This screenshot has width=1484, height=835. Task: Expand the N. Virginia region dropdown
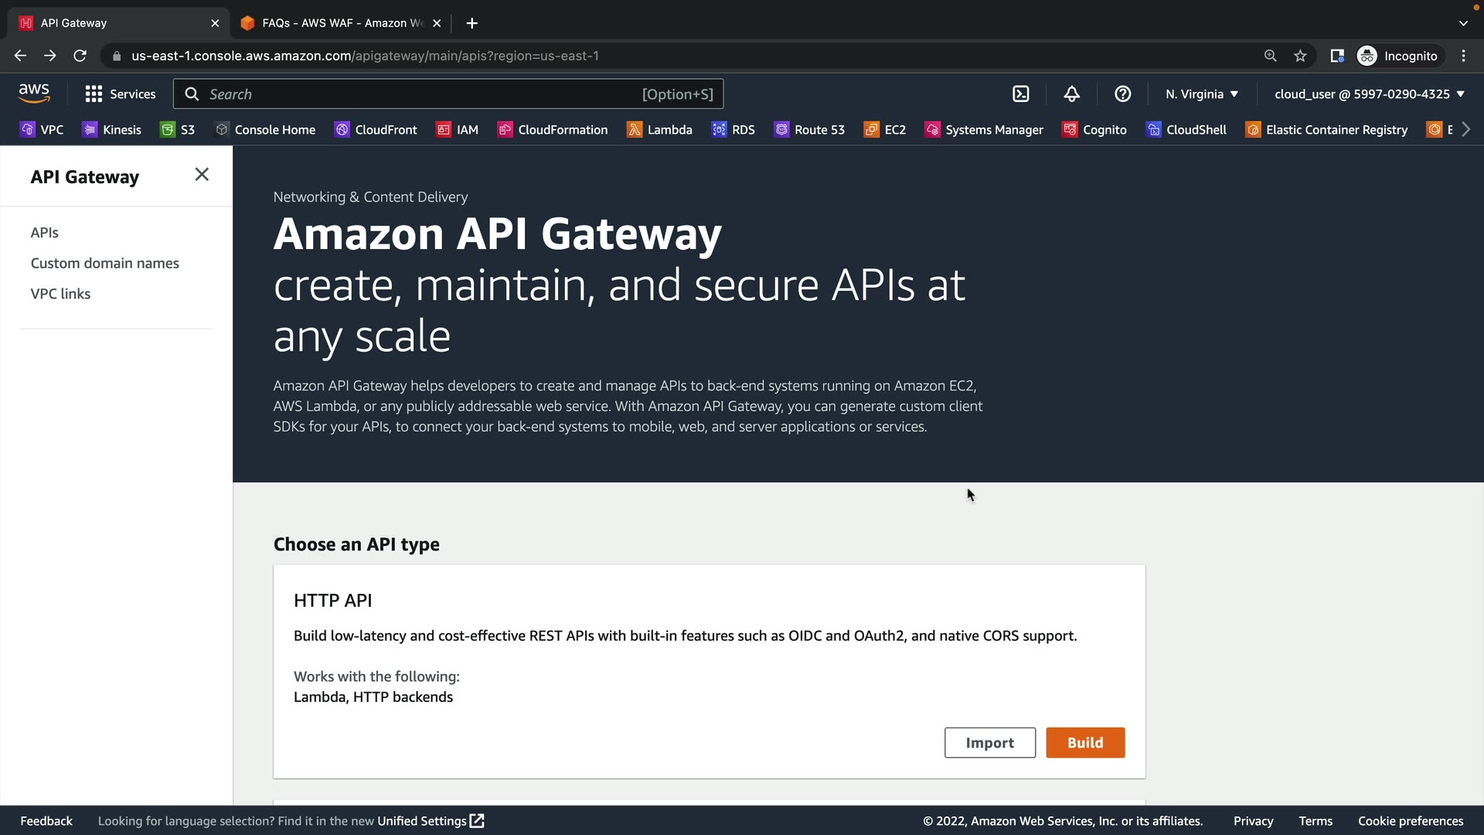click(1202, 94)
